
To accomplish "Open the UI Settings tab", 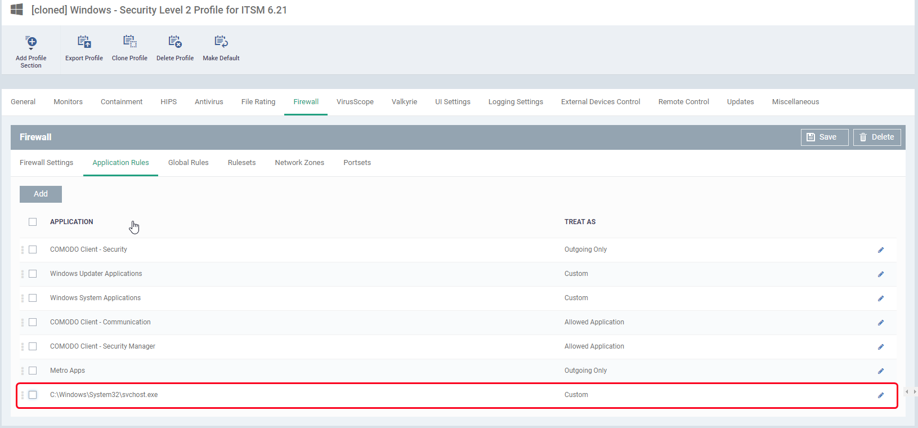I will pos(453,102).
